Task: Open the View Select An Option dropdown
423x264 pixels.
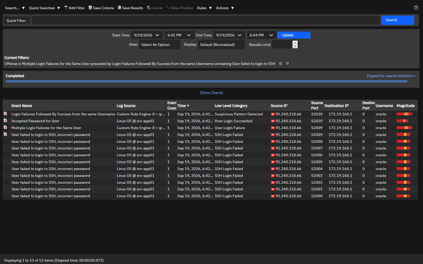Action: pyautogui.click(x=159, y=45)
